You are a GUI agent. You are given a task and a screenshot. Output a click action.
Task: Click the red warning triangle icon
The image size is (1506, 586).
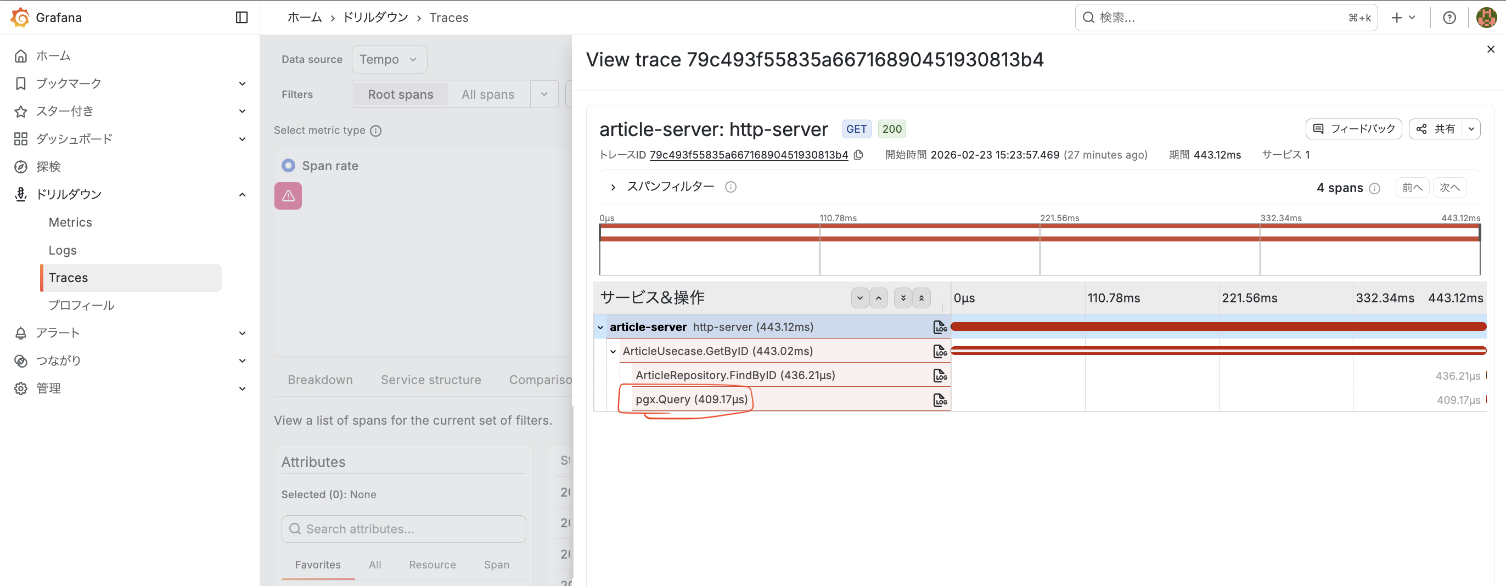[288, 196]
